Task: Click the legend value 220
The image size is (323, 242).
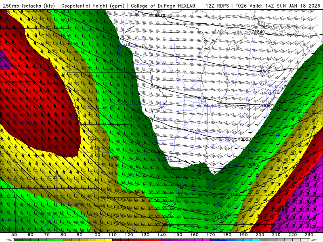Action: [292, 235]
